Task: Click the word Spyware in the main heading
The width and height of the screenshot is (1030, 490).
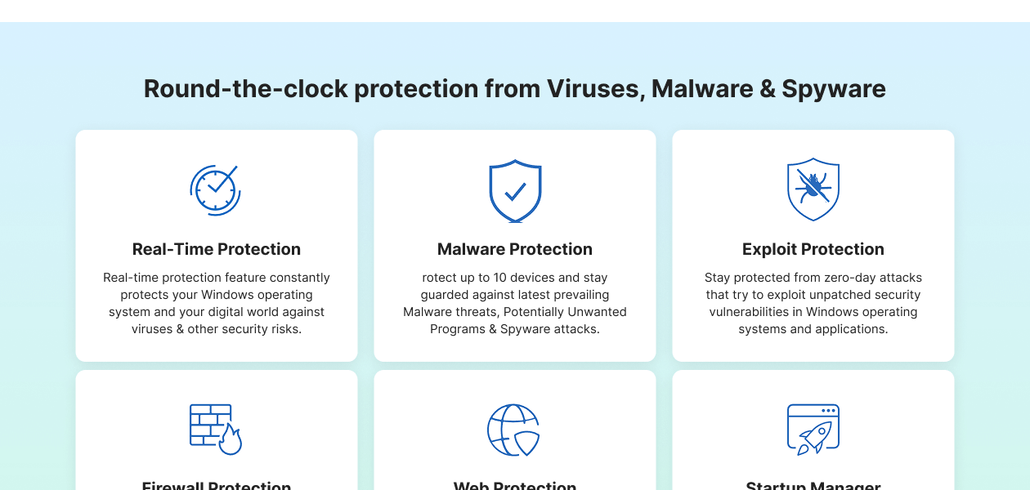Action: click(834, 88)
